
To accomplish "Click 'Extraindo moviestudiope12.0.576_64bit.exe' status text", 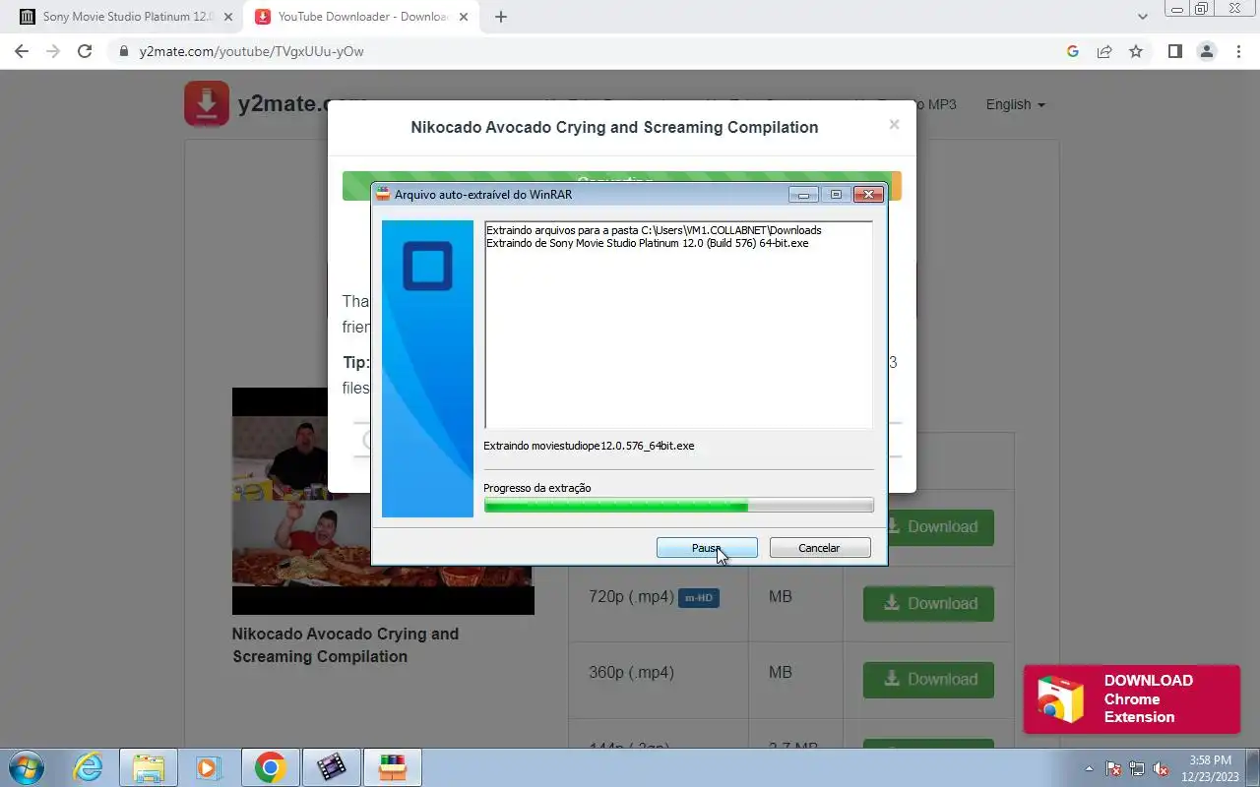I will [x=589, y=446].
